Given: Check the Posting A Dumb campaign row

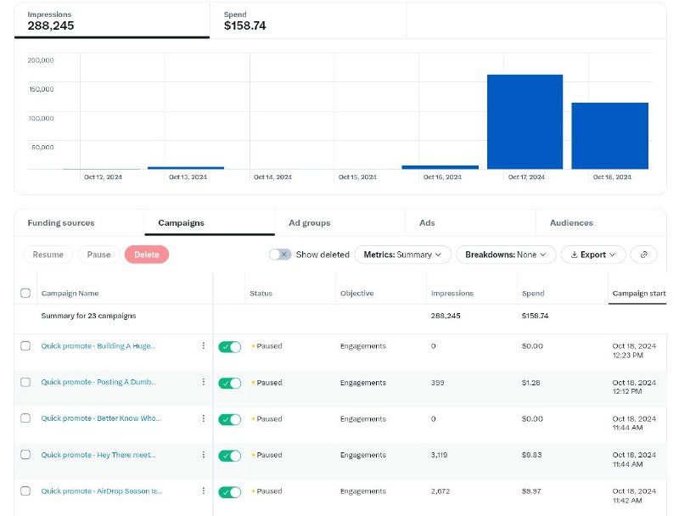Looking at the screenshot, I should (25, 382).
